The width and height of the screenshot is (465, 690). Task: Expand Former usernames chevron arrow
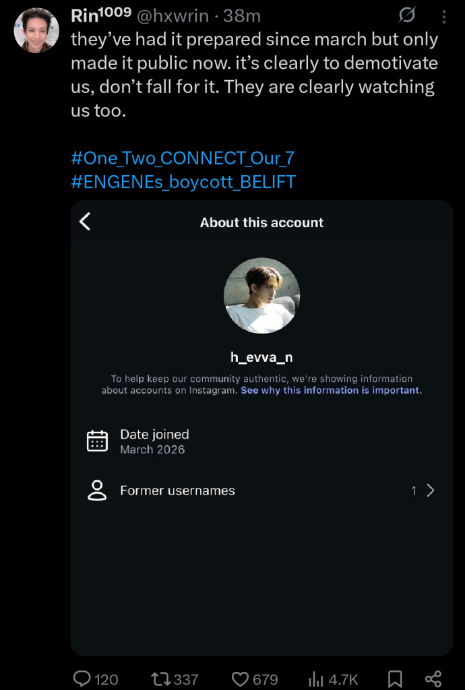[431, 491]
